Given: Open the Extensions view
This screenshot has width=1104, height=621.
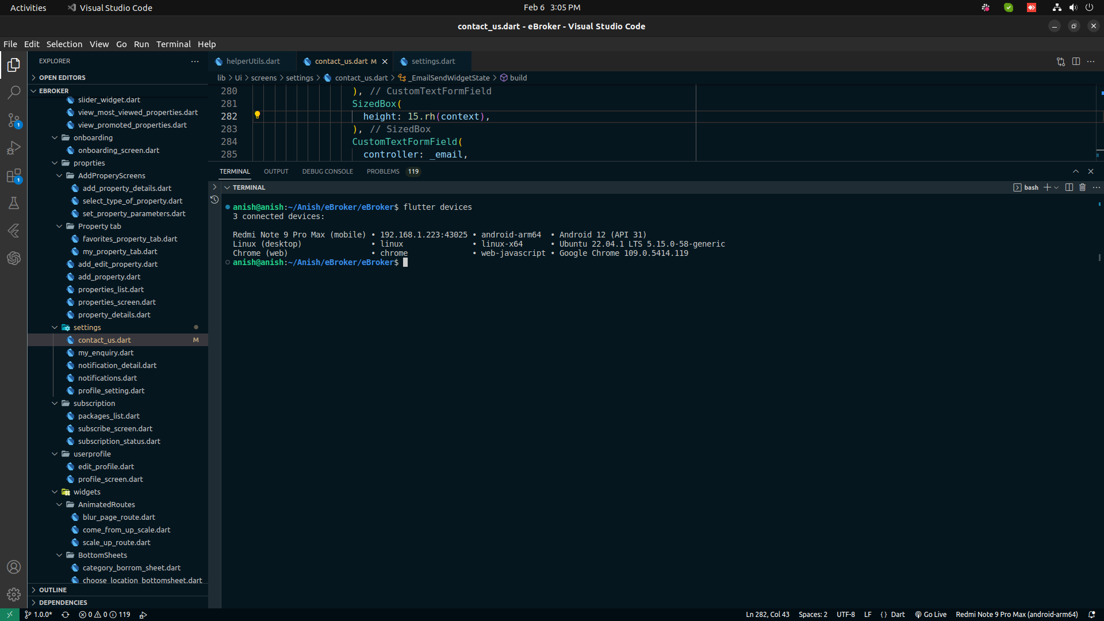Looking at the screenshot, I should click(x=14, y=175).
